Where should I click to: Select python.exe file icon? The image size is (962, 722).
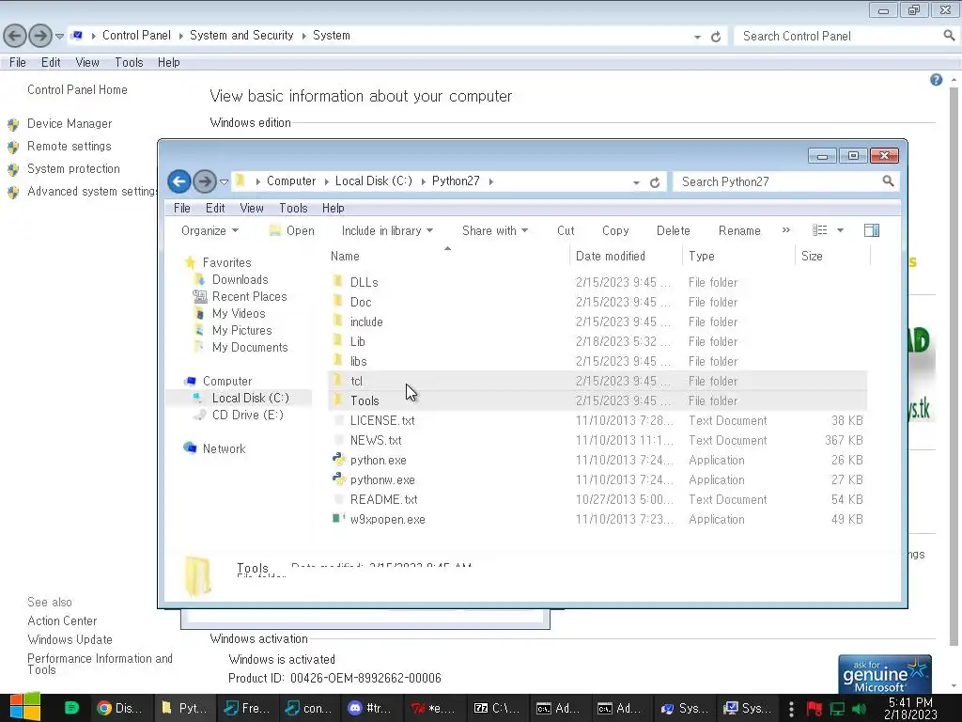[x=338, y=459]
